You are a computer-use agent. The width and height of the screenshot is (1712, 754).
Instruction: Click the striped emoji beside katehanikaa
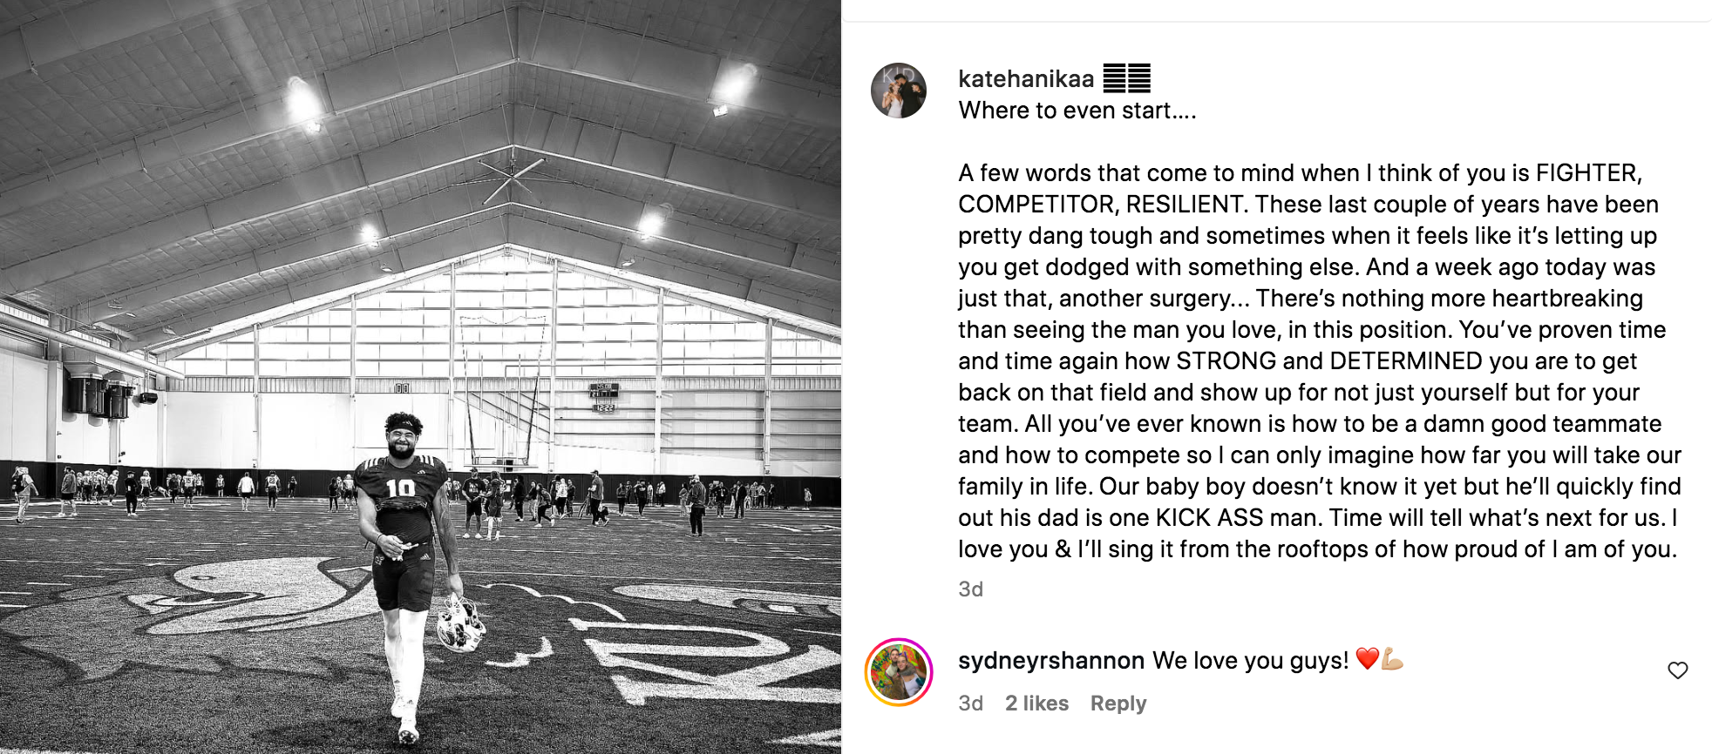coord(1126,78)
